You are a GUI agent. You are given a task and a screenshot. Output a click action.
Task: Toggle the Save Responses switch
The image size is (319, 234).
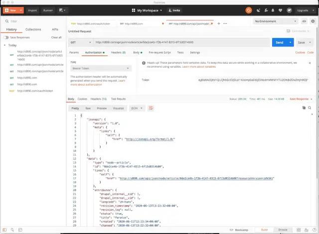pos(6,37)
